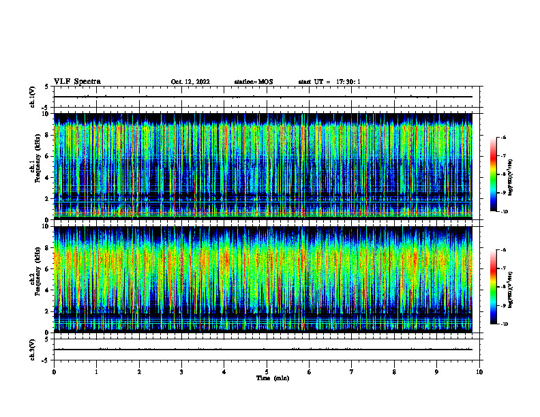Click the '-7' label on ch.2 color bar
This screenshot has height=417, width=540.
point(503,268)
